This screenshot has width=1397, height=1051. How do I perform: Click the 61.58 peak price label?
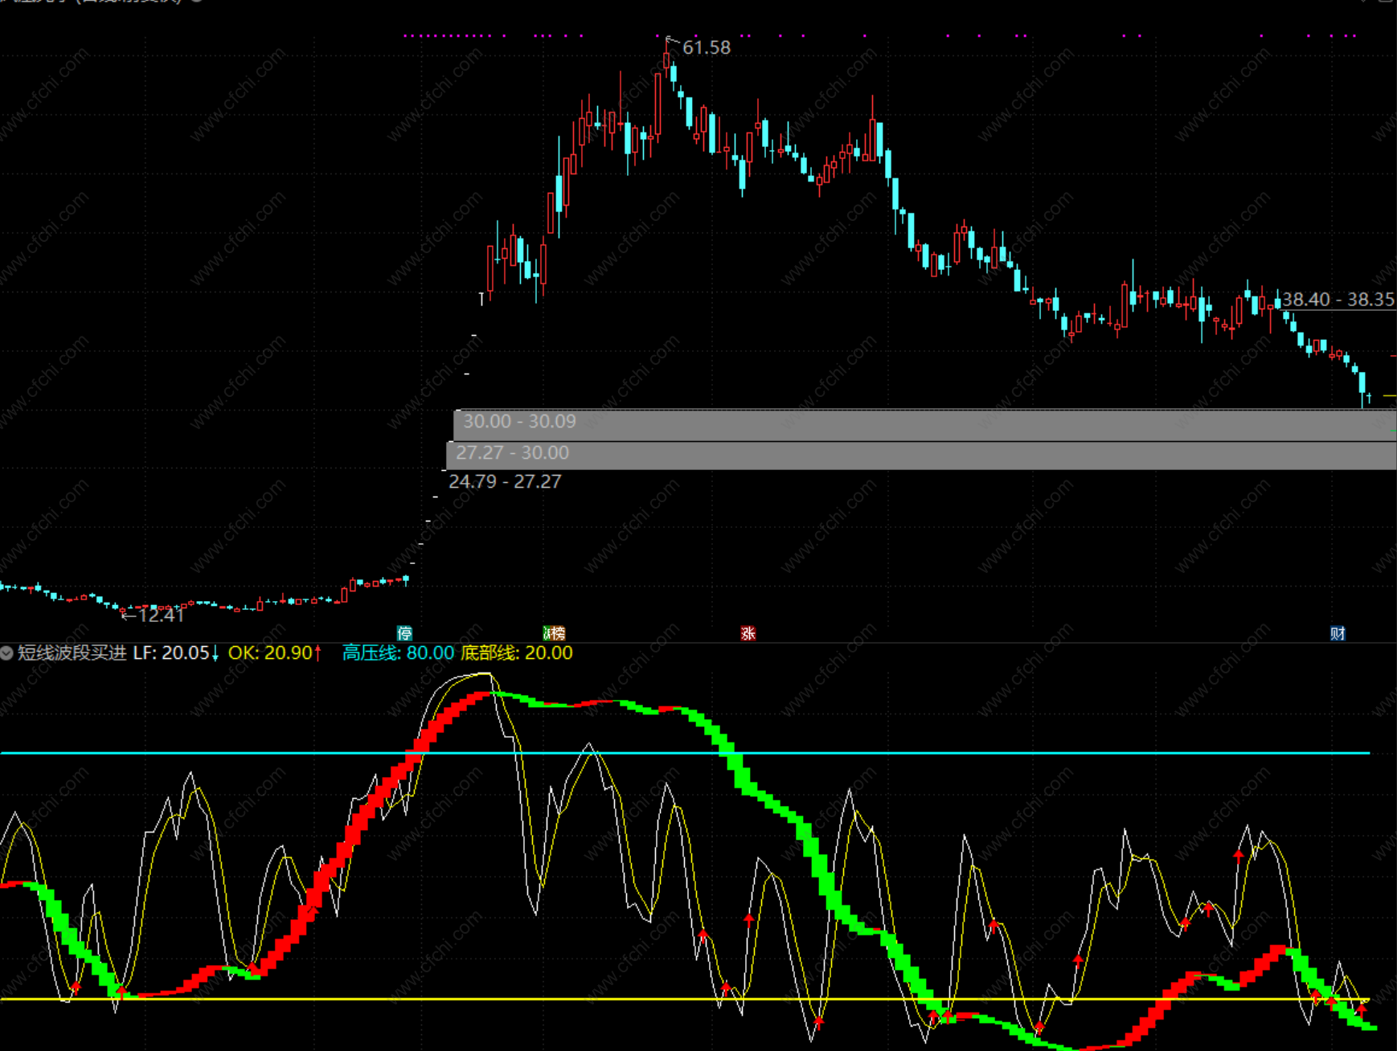click(x=707, y=48)
